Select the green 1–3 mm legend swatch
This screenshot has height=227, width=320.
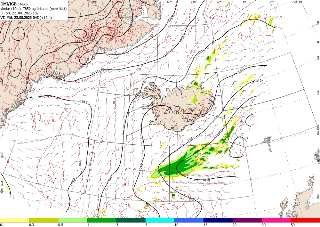(x=102, y=220)
